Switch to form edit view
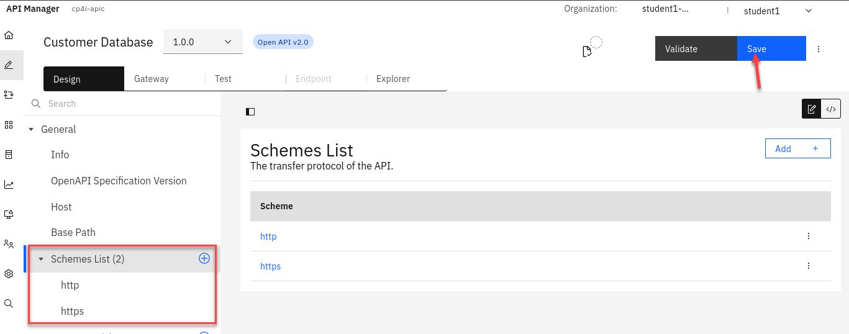Image resolution: width=849 pixels, height=334 pixels. click(812, 109)
